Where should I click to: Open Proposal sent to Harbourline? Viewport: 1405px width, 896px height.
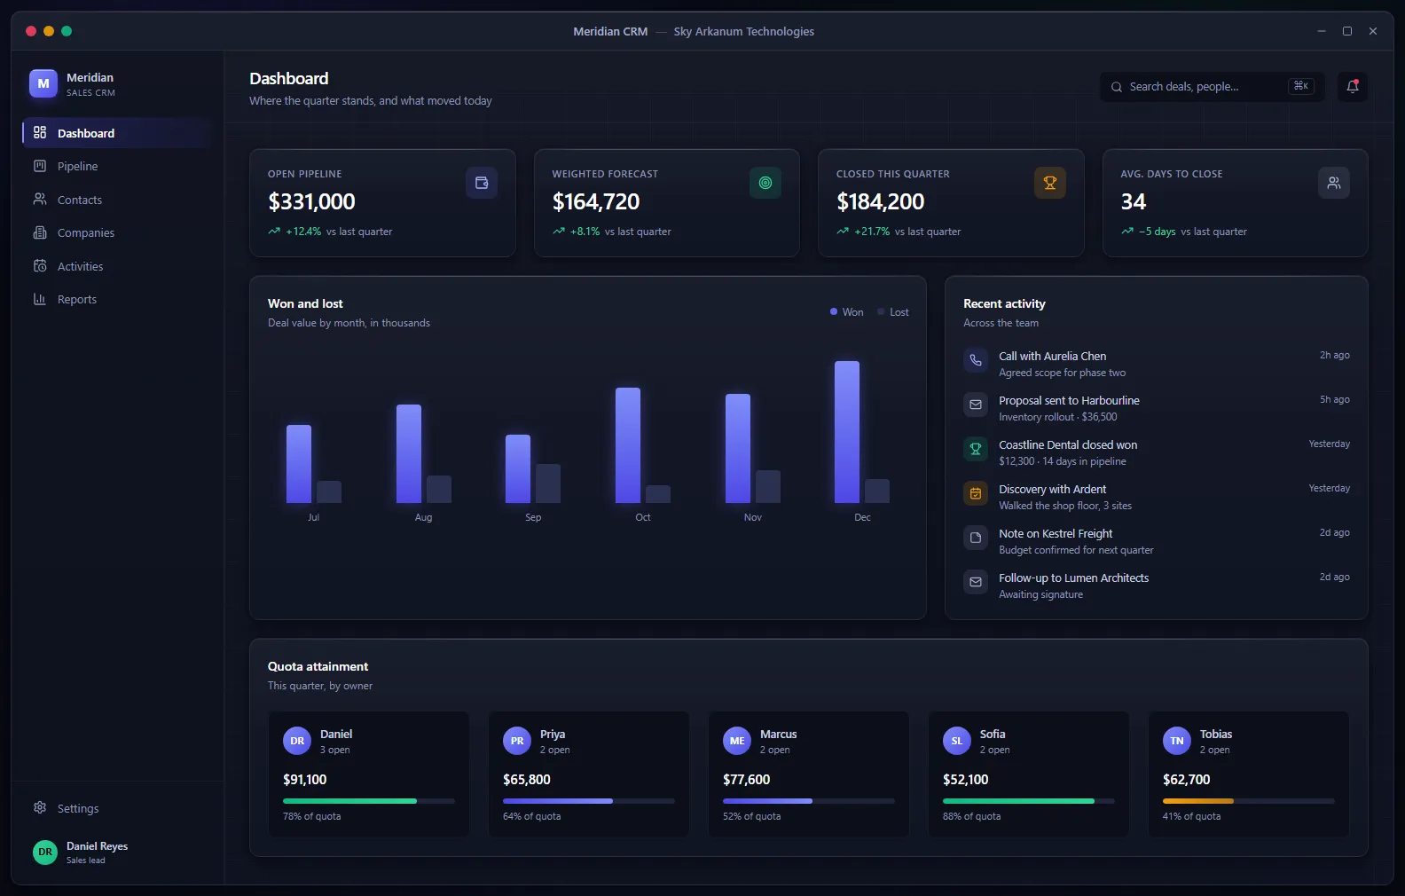(1157, 408)
